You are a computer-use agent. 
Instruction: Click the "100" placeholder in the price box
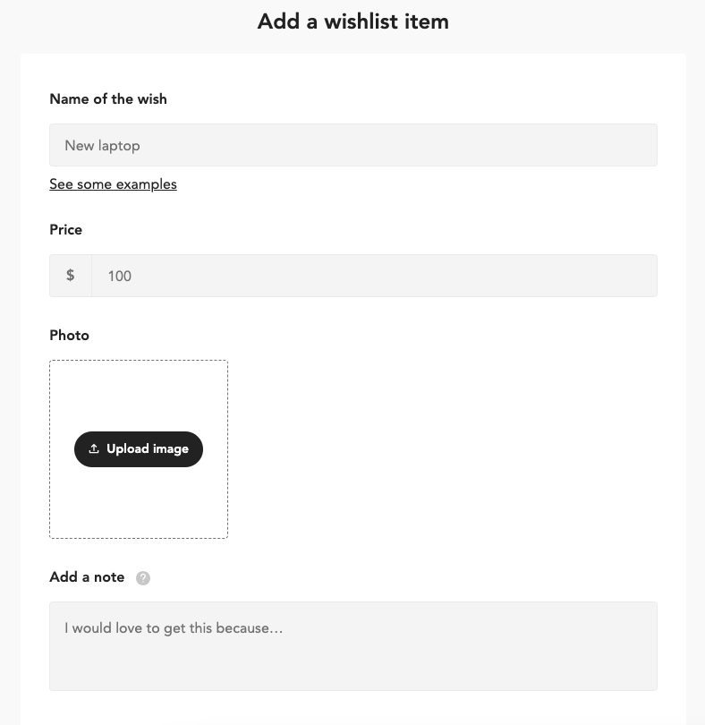119,277
